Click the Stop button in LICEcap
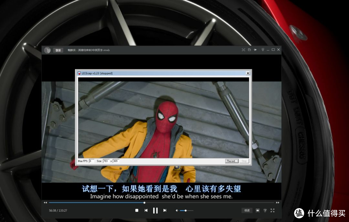This screenshot has height=222, width=349. tap(244, 161)
